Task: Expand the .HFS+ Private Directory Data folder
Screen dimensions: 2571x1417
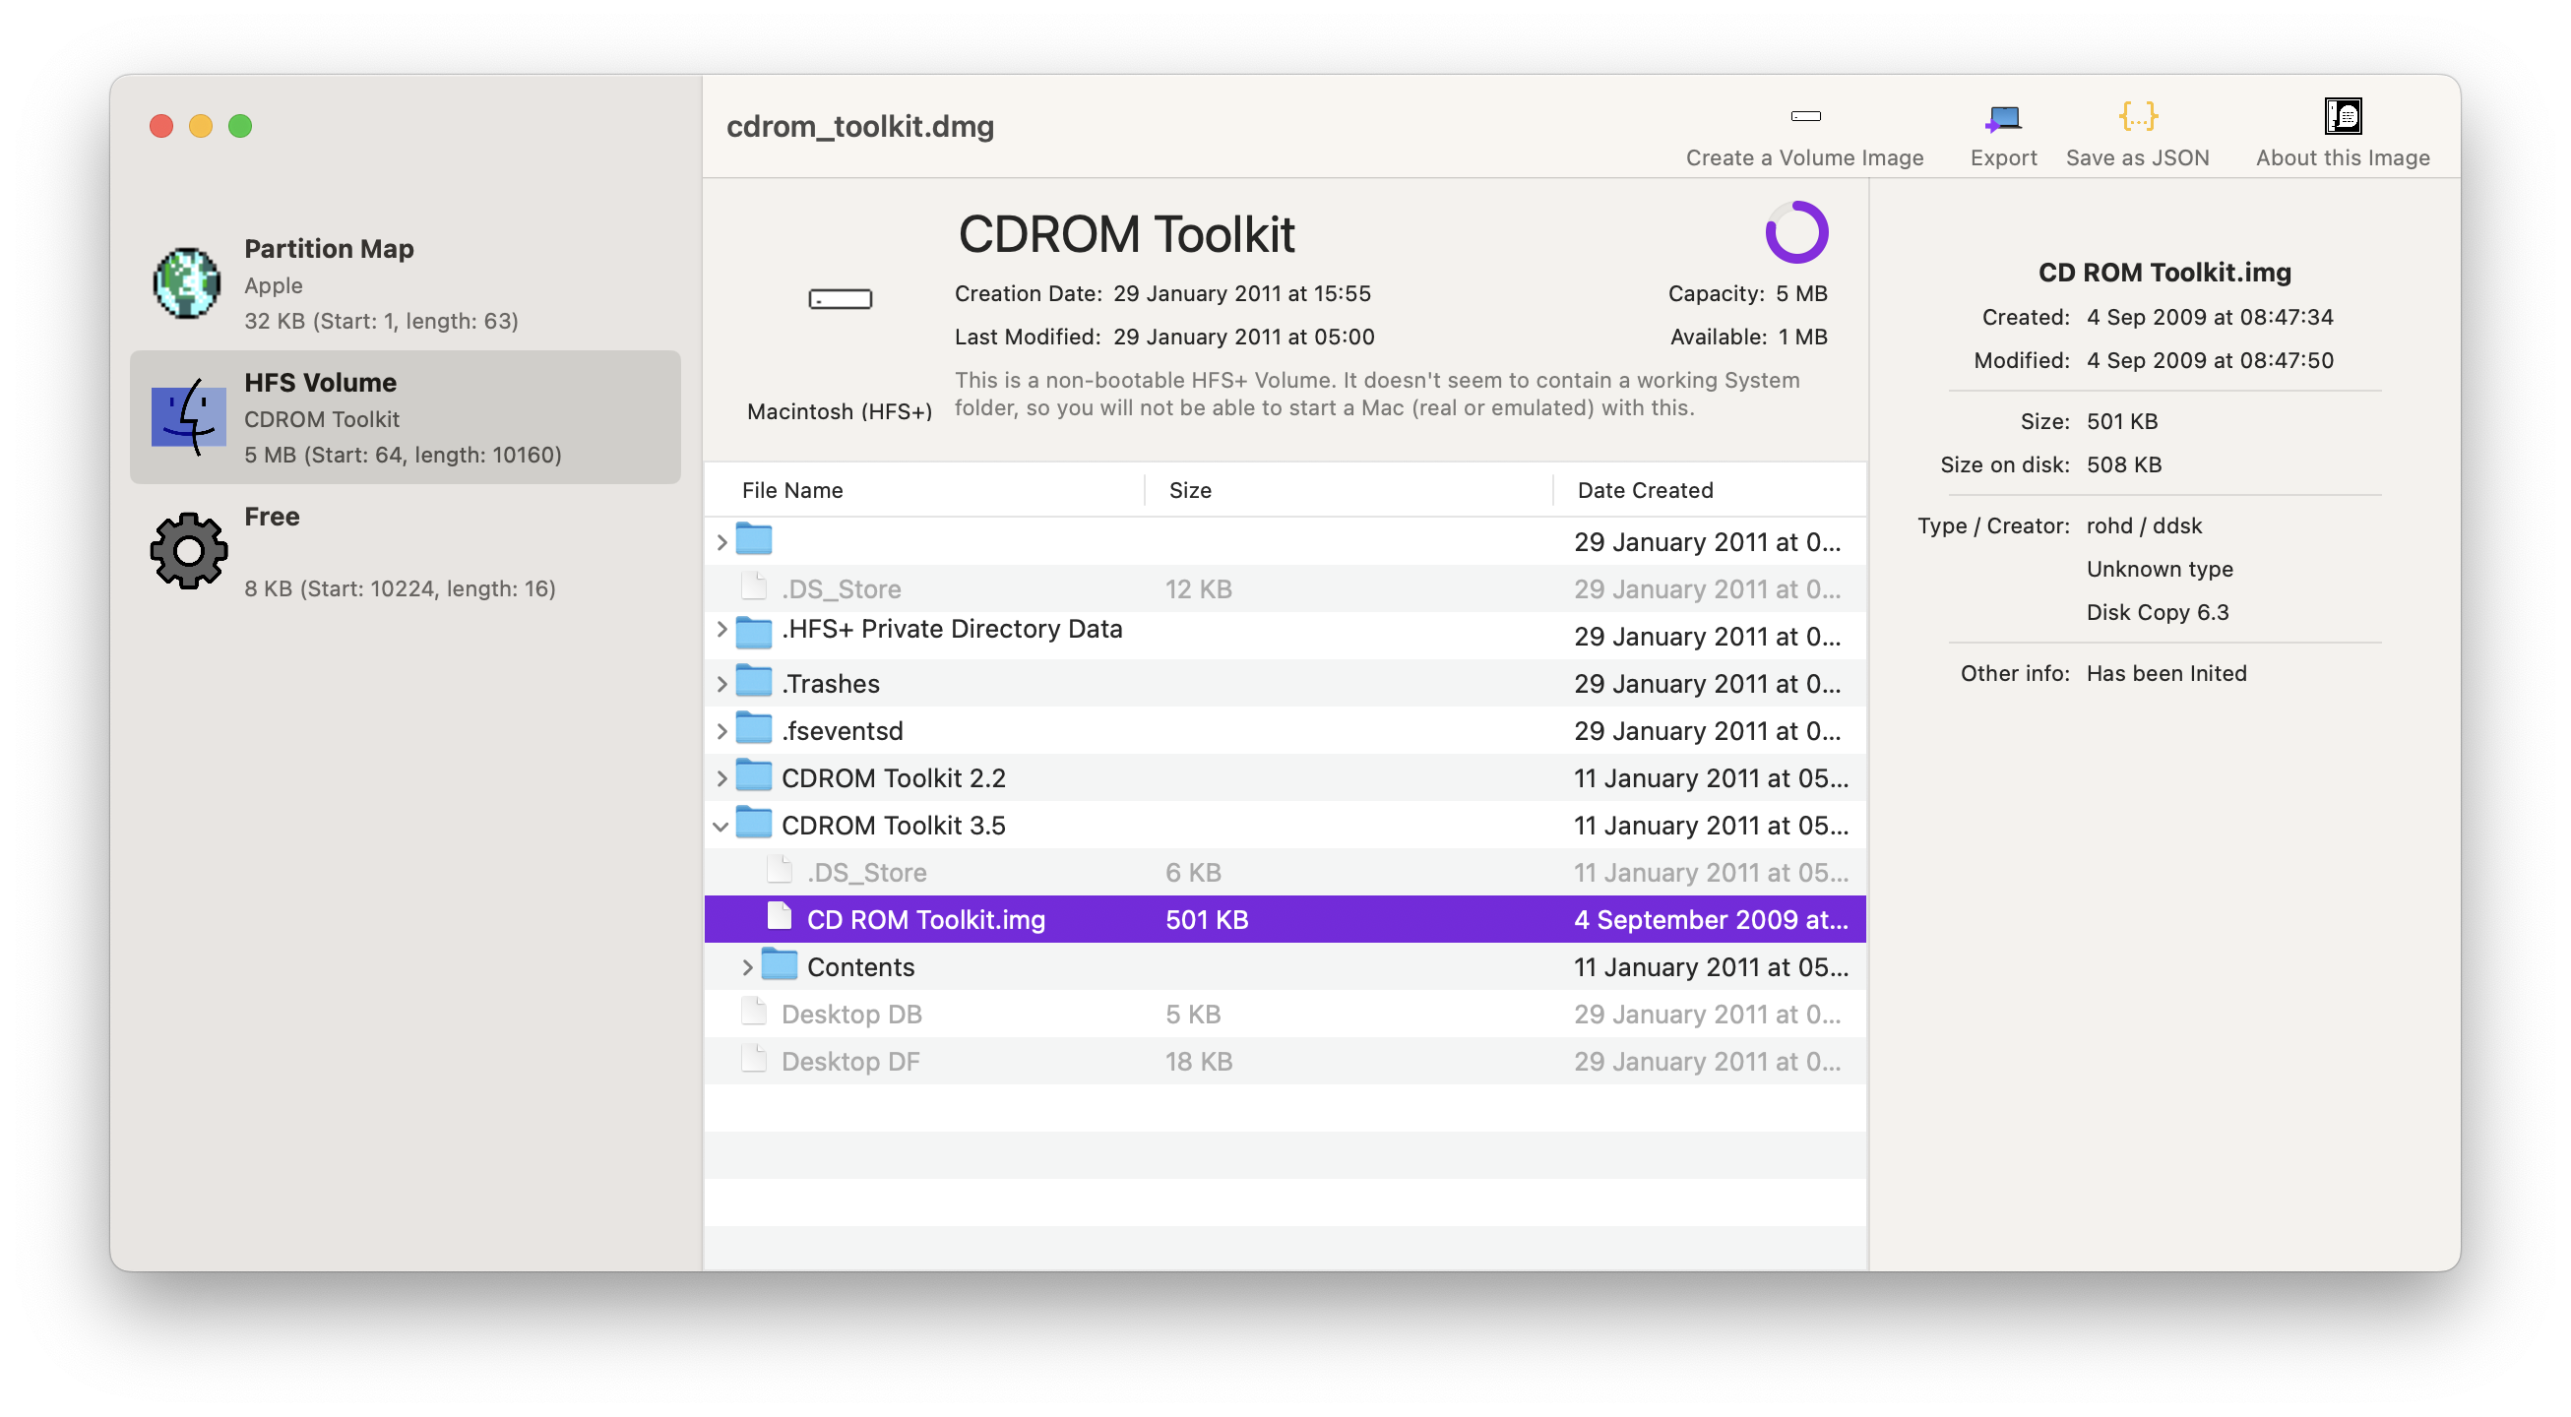Action: (721, 631)
